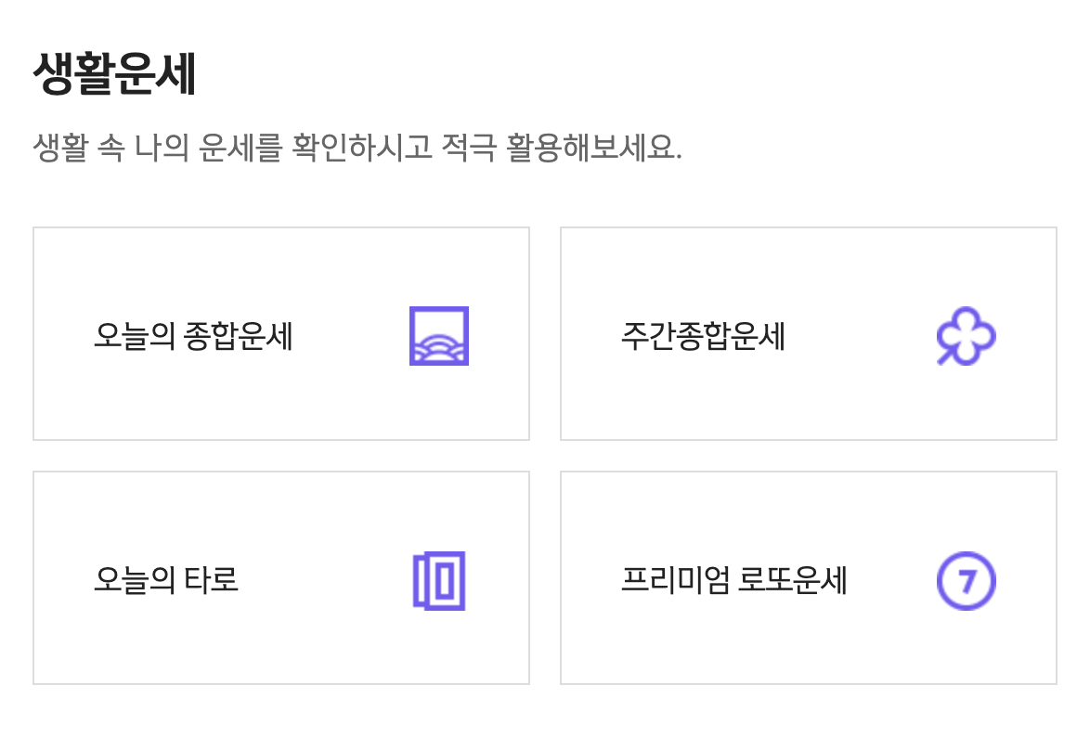Viewport: 1077px width, 737px height.
Task: Select the four-leaf clover fortune symbol
Action: [x=967, y=337]
